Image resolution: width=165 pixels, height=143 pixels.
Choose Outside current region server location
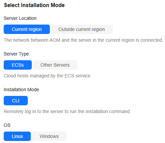point(82,29)
